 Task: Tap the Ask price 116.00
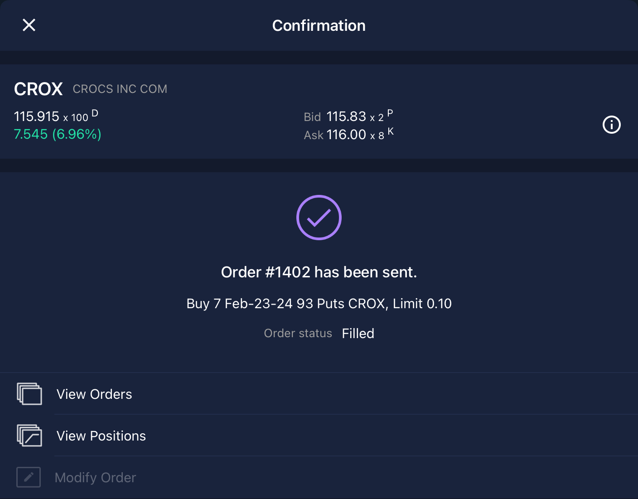click(346, 135)
